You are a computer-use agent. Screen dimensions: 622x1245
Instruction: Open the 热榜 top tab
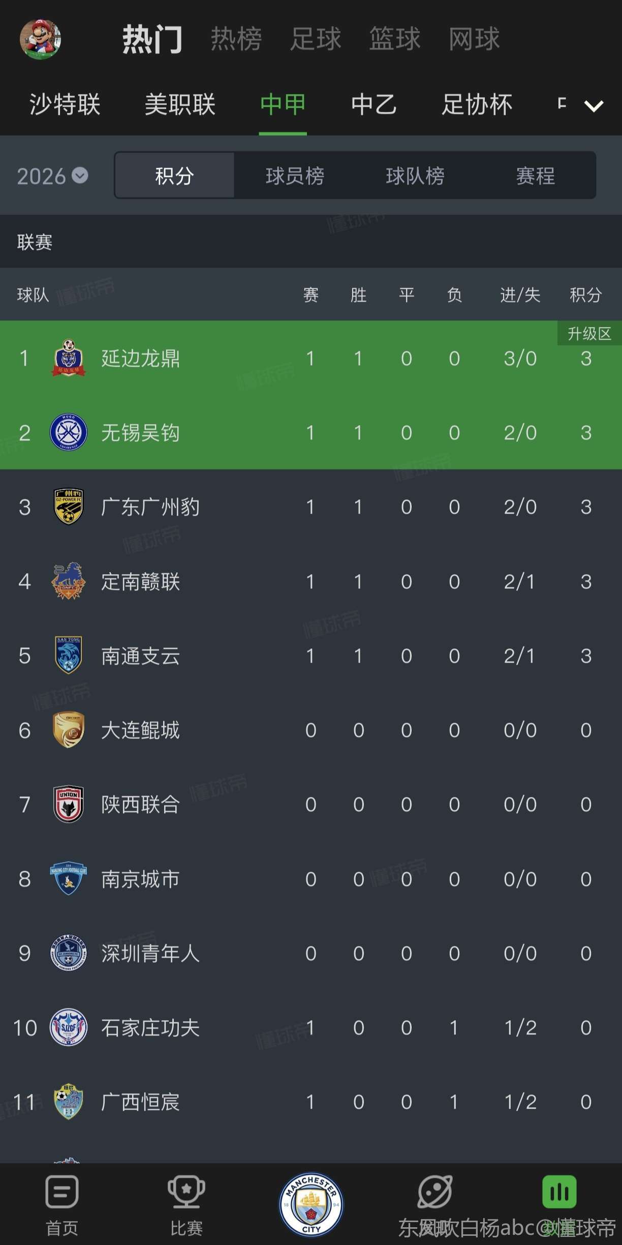point(236,39)
